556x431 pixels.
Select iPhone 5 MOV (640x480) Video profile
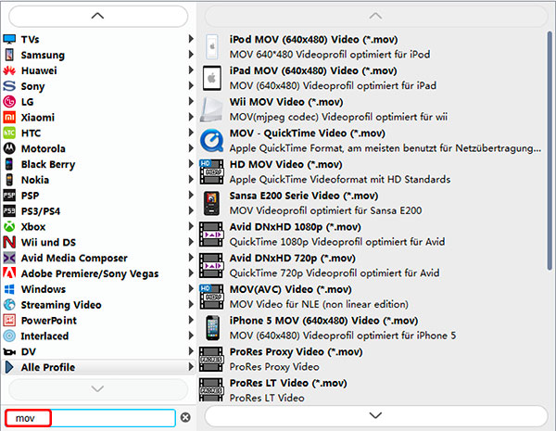tap(373, 328)
